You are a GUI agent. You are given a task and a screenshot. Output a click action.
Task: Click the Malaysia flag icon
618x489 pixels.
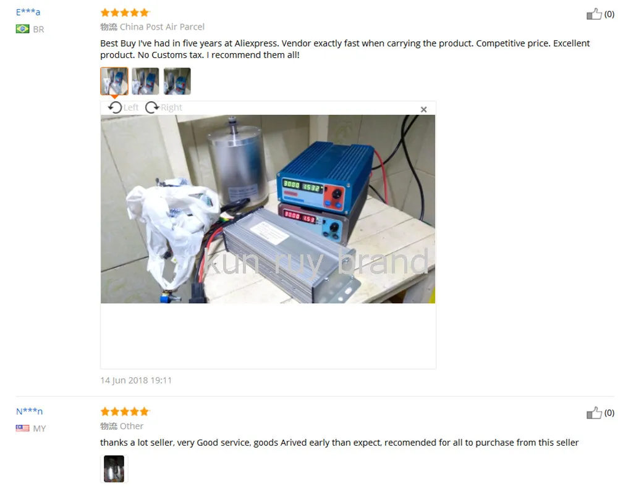(x=22, y=428)
